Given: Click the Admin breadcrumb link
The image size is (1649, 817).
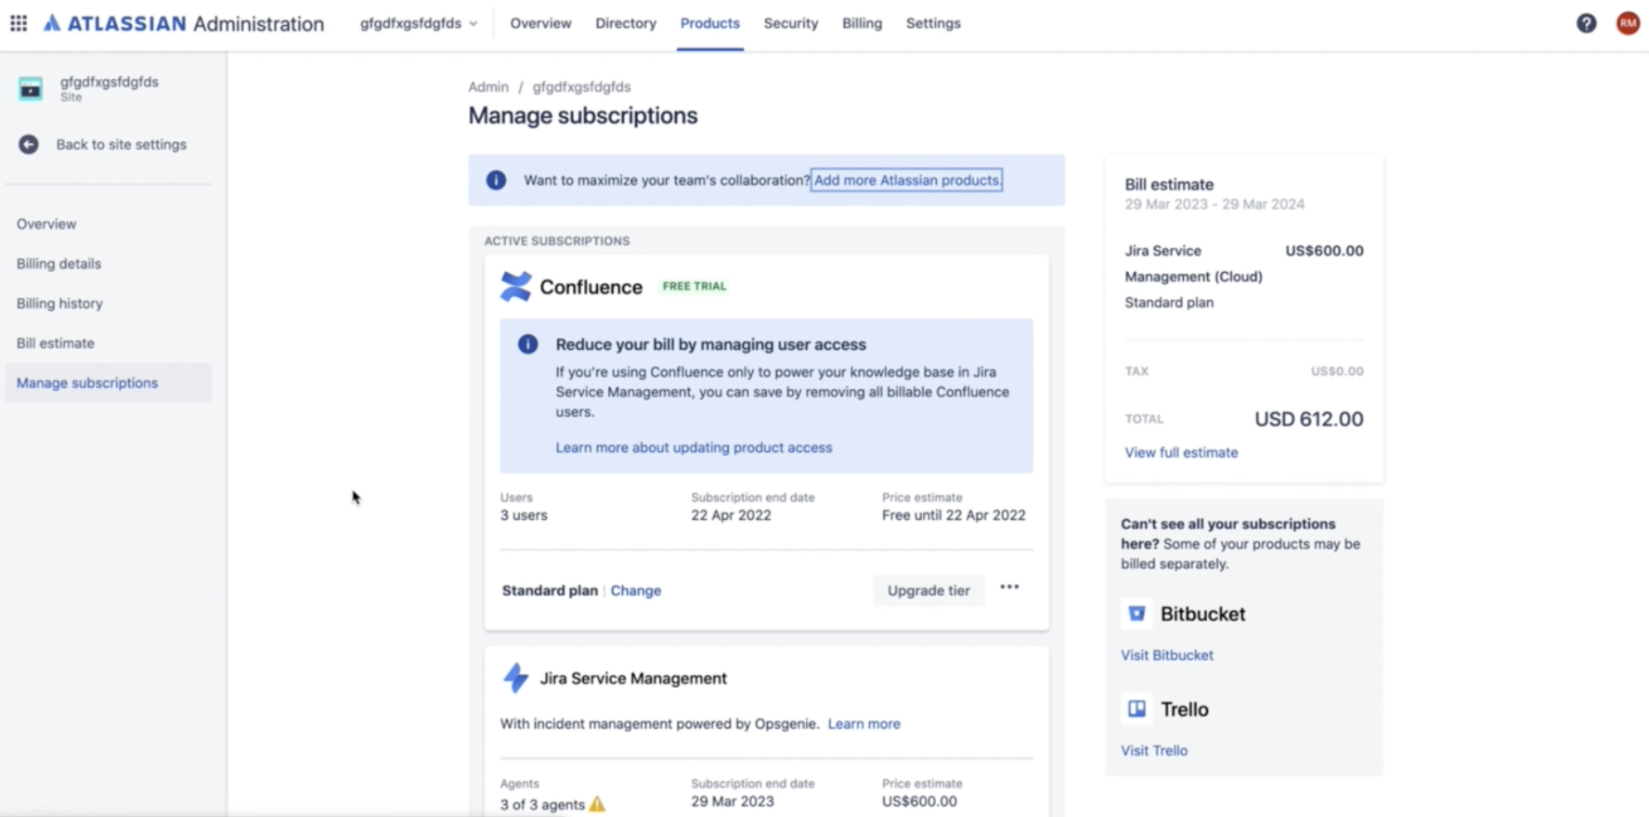Looking at the screenshot, I should pos(488,86).
